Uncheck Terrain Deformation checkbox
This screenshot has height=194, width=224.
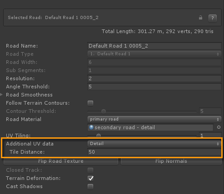(x=90, y=179)
